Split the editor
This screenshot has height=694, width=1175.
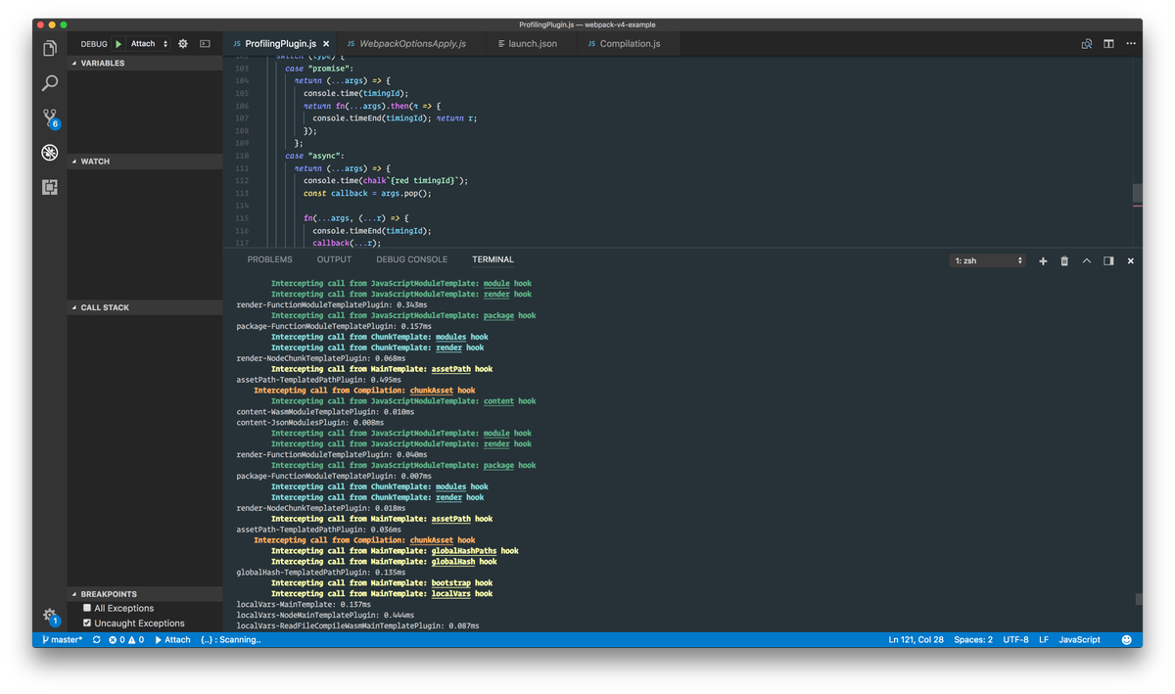[x=1109, y=44]
